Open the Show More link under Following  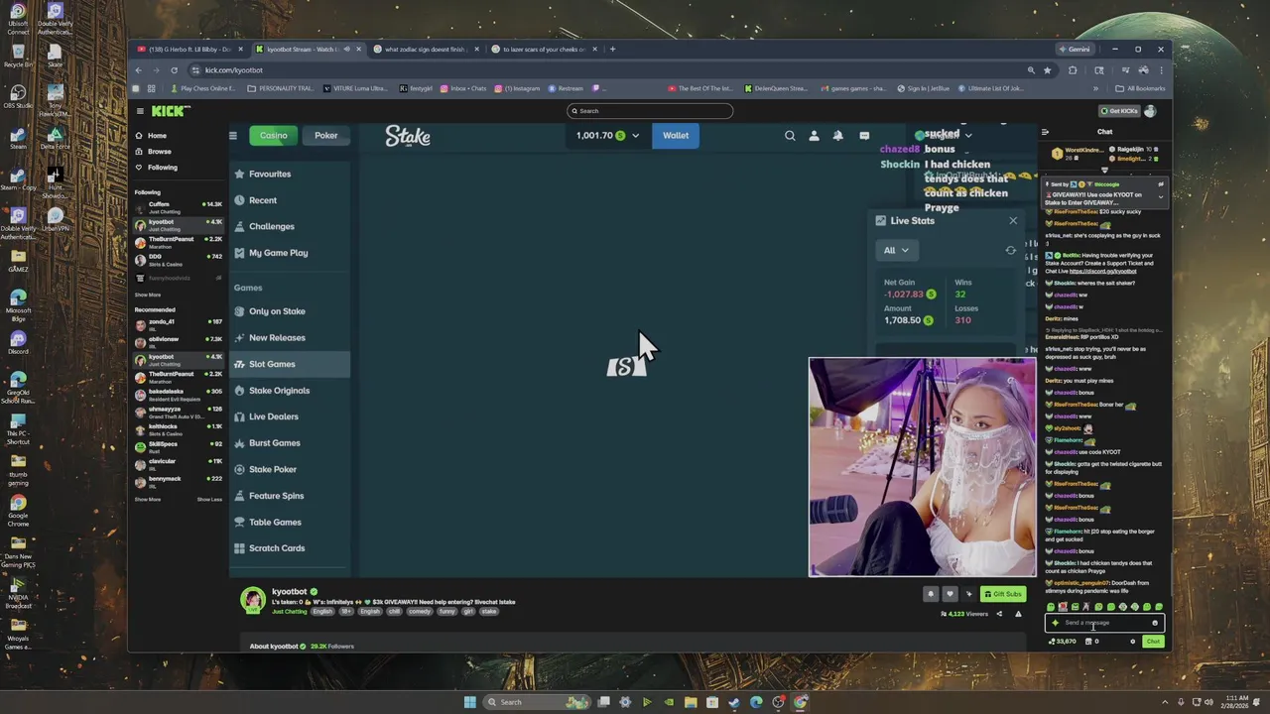click(x=148, y=295)
